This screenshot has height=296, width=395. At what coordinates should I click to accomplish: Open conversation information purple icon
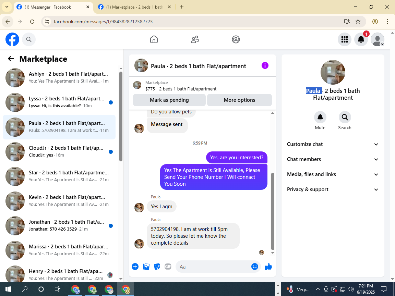pos(265,66)
